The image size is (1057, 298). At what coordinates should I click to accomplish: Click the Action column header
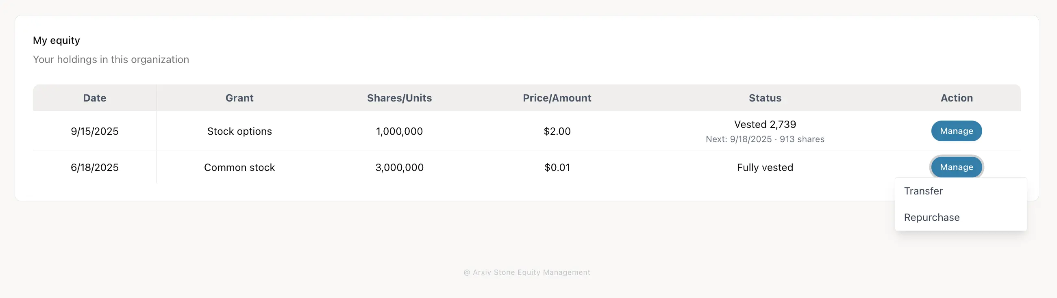point(956,98)
